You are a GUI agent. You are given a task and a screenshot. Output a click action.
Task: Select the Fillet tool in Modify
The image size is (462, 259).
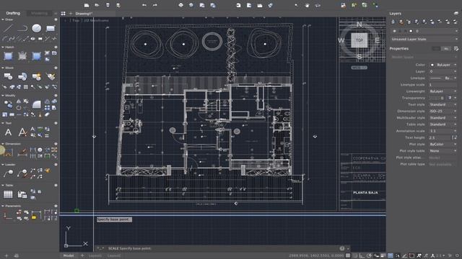point(37,104)
